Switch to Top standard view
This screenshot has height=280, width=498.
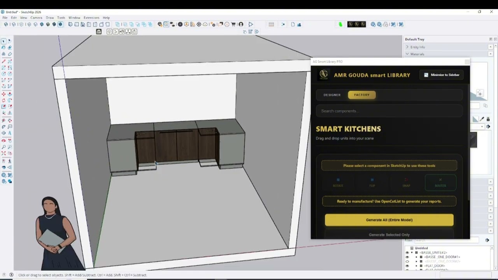pos(77,24)
